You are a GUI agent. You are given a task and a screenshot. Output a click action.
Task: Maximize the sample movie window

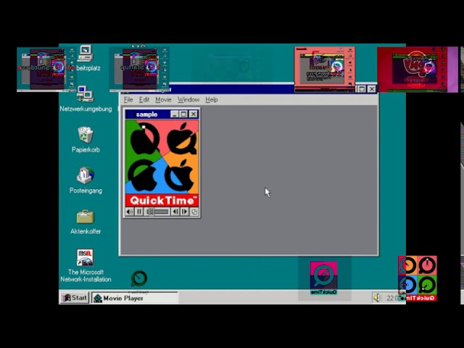tap(183, 115)
